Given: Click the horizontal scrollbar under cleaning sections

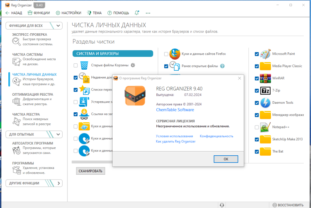Looking at the screenshot, I should click(92, 162).
